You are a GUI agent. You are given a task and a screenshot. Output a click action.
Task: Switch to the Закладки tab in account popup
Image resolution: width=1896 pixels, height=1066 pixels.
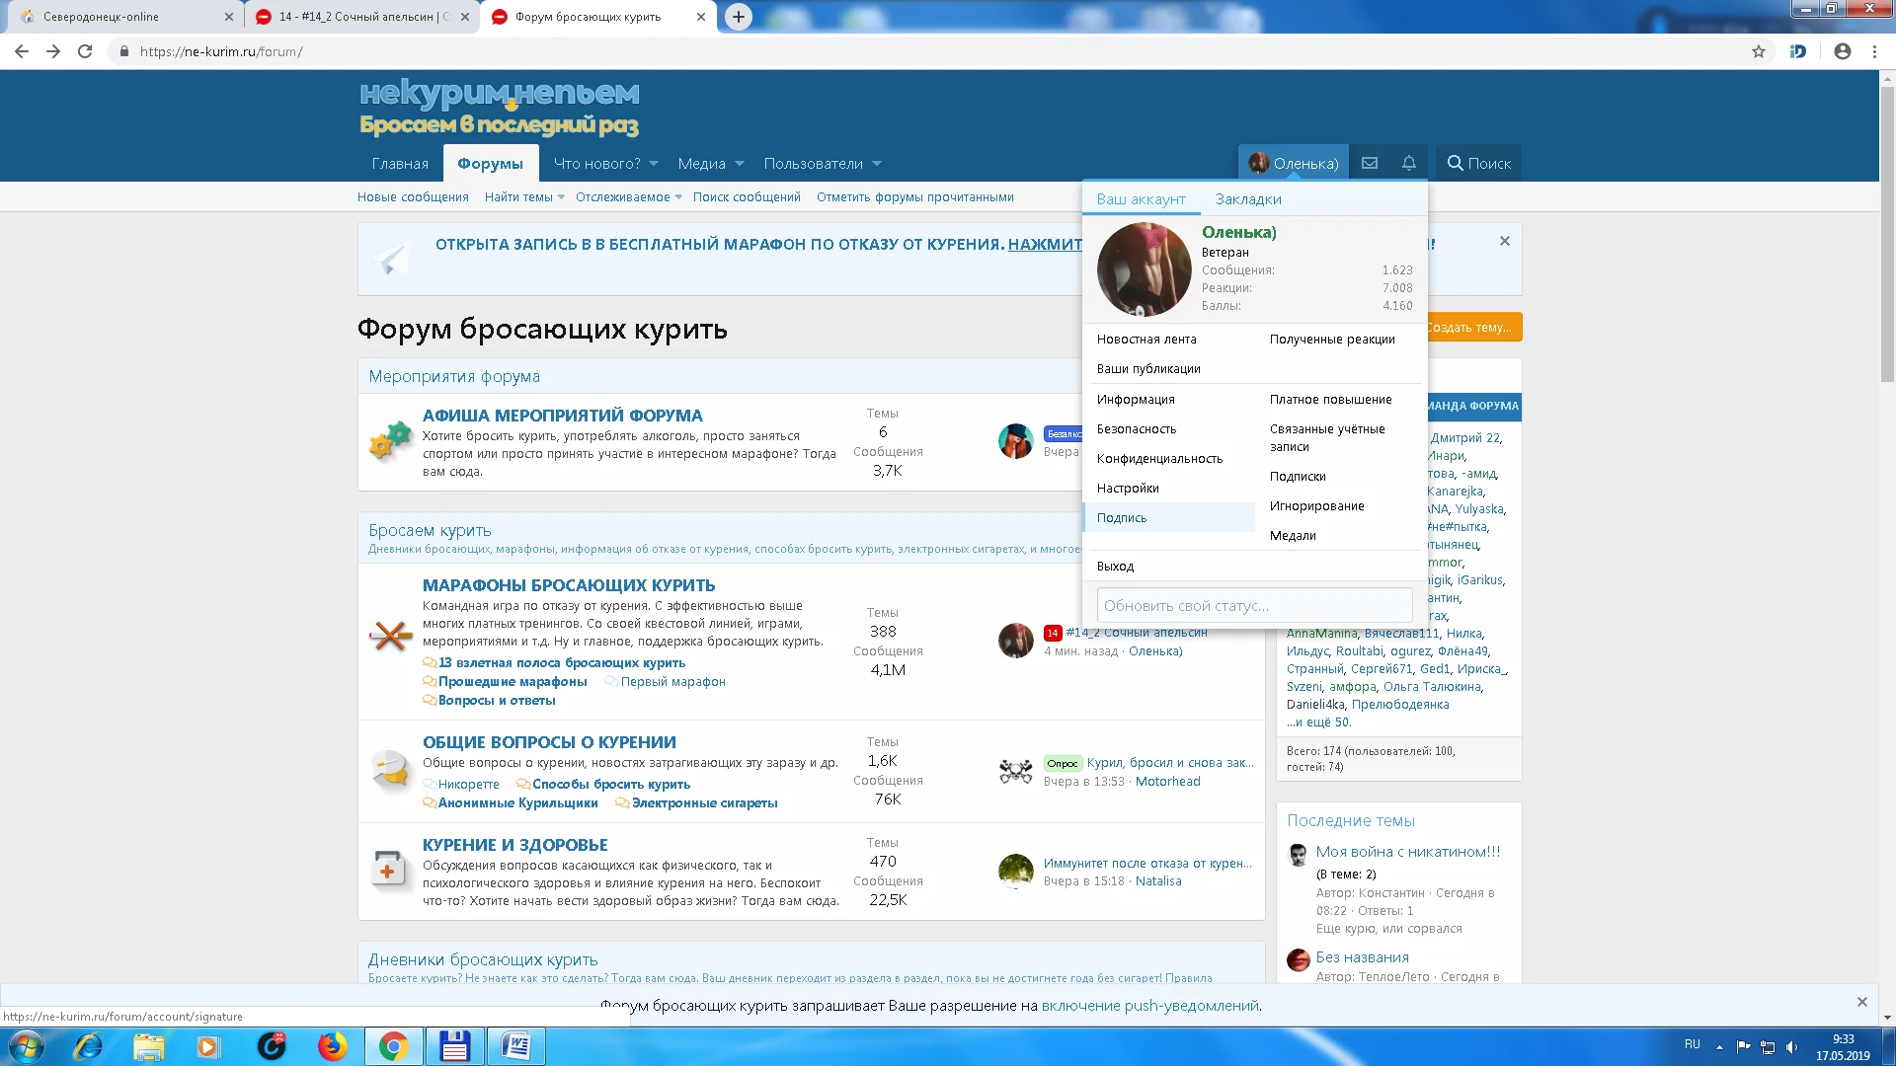tap(1248, 198)
